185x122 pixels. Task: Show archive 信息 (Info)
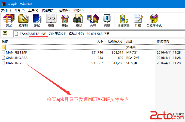(x=107, y=21)
